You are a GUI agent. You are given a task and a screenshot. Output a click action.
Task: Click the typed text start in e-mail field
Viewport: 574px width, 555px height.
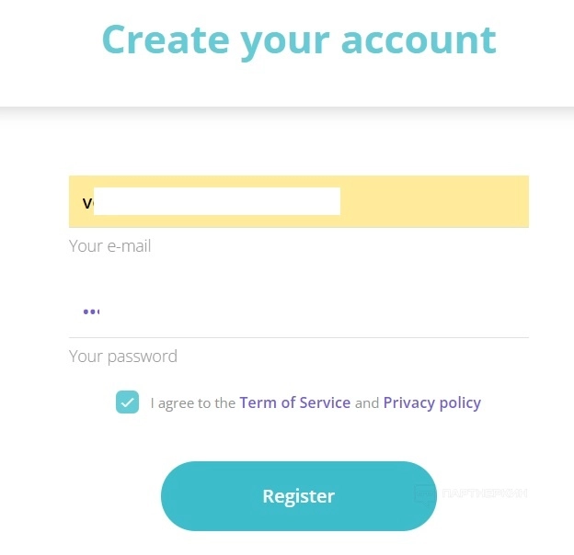[x=86, y=202]
